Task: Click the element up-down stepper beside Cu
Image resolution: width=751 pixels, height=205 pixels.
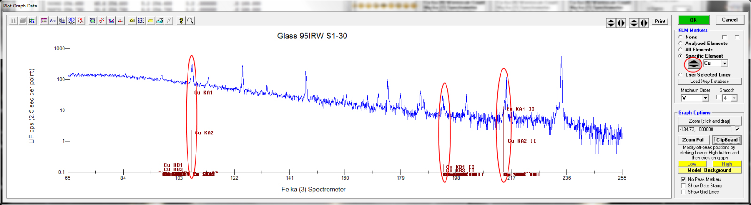Action: (693, 64)
